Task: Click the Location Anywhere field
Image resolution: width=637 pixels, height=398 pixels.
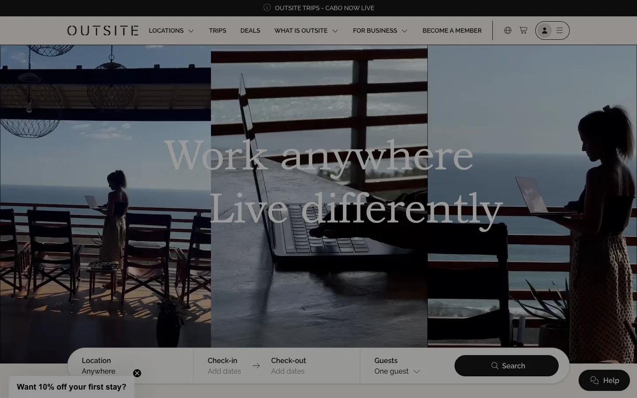Action: 130,366
